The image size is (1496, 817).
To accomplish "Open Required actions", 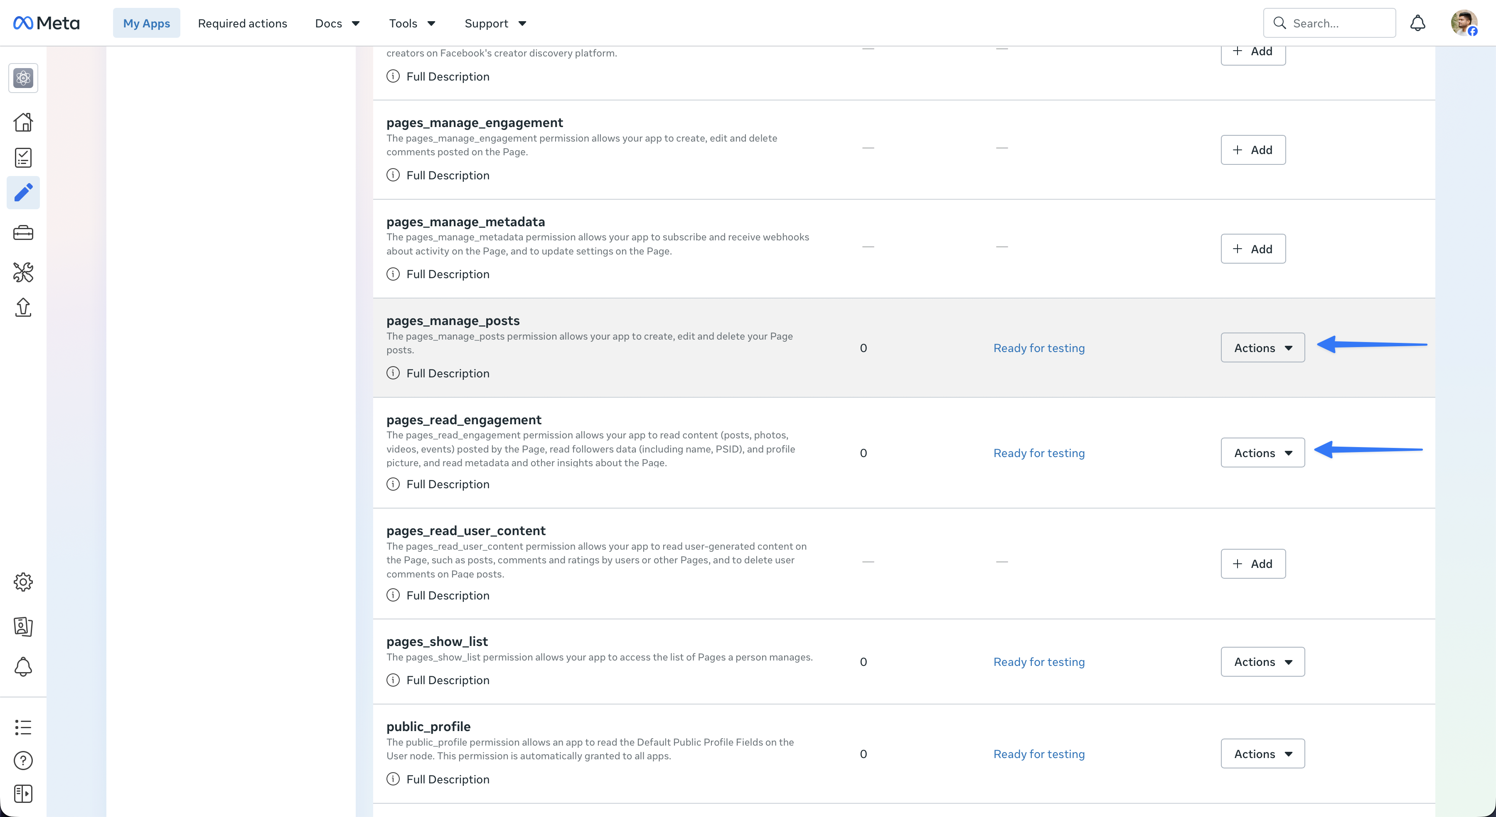I will pos(242,23).
